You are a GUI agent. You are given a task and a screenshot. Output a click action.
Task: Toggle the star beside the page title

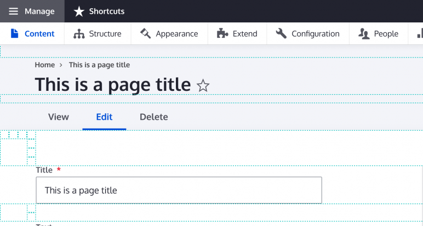(203, 85)
